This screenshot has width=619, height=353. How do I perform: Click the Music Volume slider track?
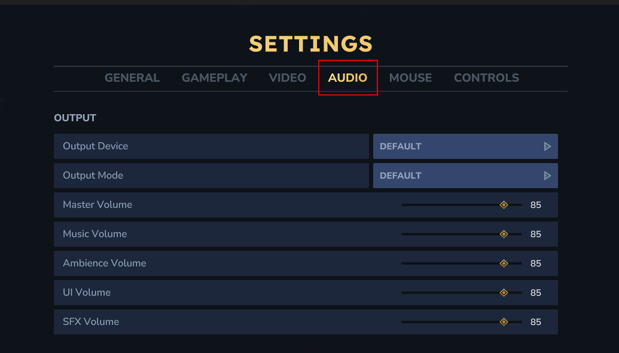point(449,234)
